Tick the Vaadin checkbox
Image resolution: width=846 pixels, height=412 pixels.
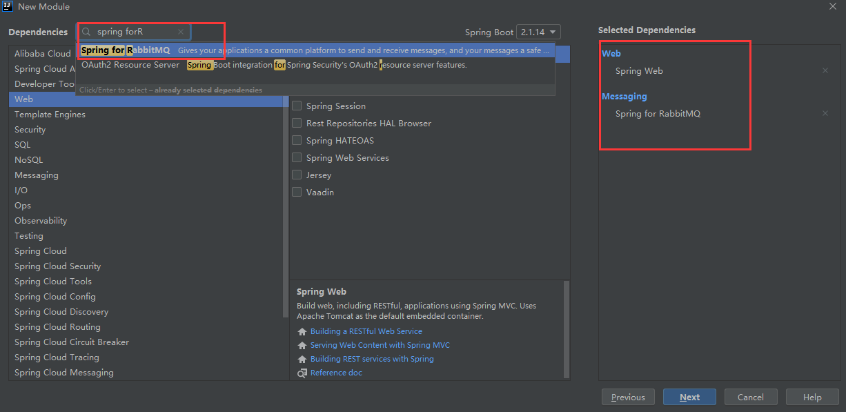coord(297,192)
